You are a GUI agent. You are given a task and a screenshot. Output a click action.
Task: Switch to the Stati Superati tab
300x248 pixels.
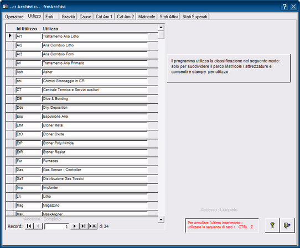[195, 17]
